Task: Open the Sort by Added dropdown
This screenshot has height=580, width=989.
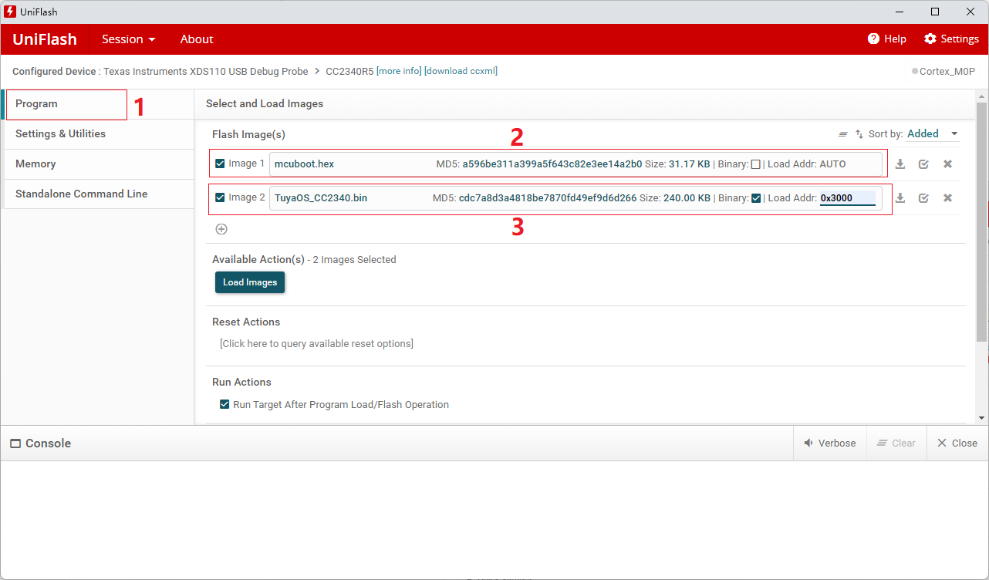Action: coord(933,134)
